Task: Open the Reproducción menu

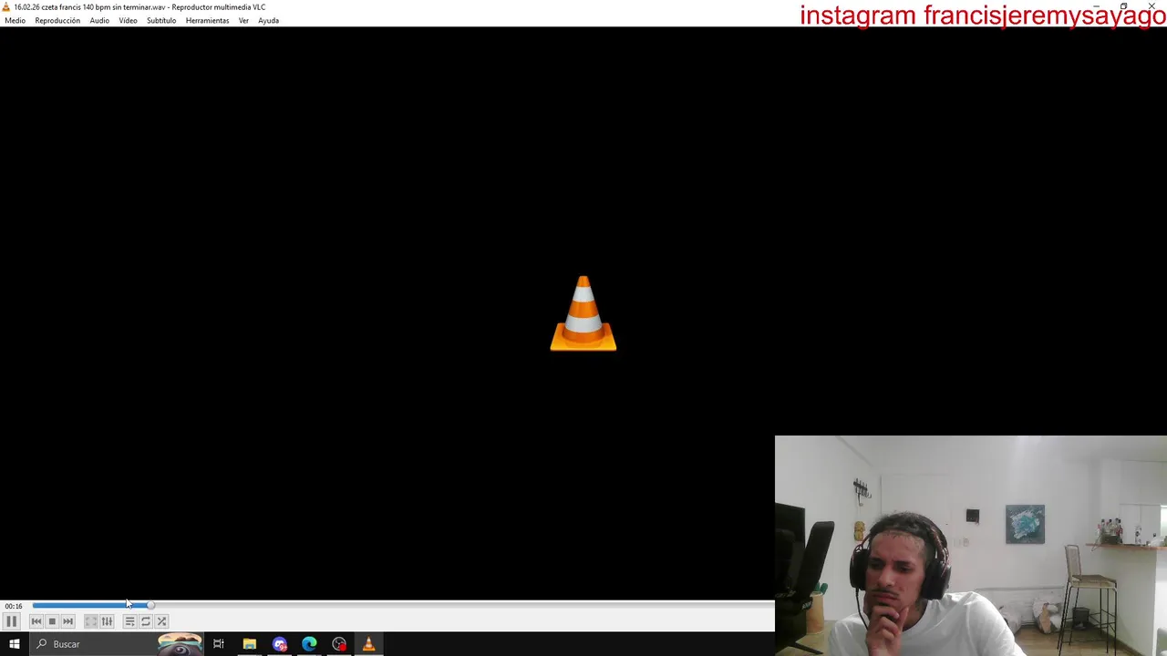Action: (57, 20)
